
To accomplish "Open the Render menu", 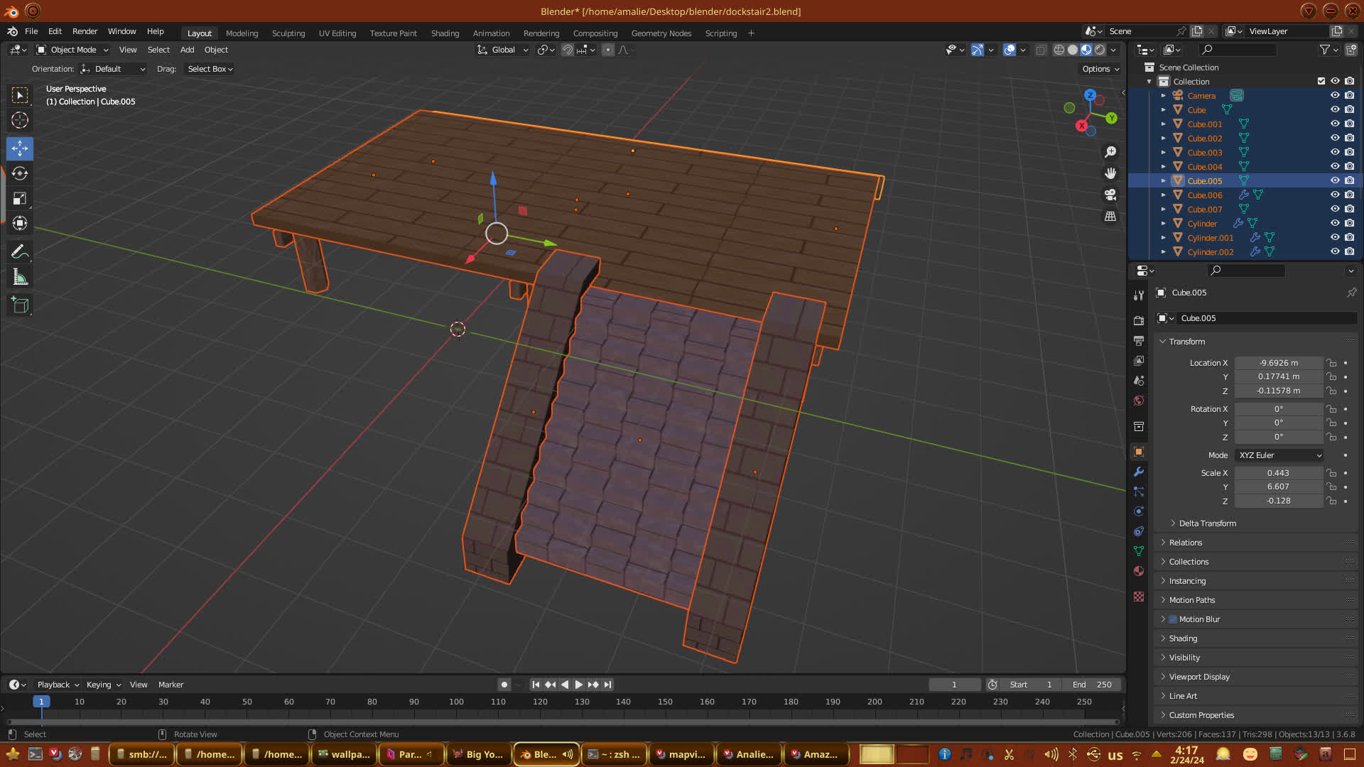I will [x=85, y=31].
